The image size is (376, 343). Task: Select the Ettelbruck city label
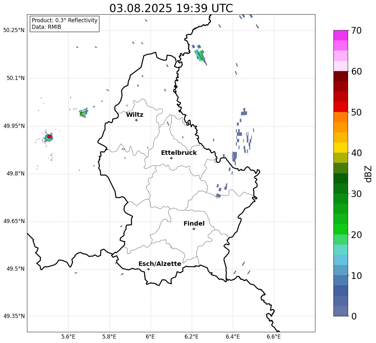pyautogui.click(x=179, y=153)
